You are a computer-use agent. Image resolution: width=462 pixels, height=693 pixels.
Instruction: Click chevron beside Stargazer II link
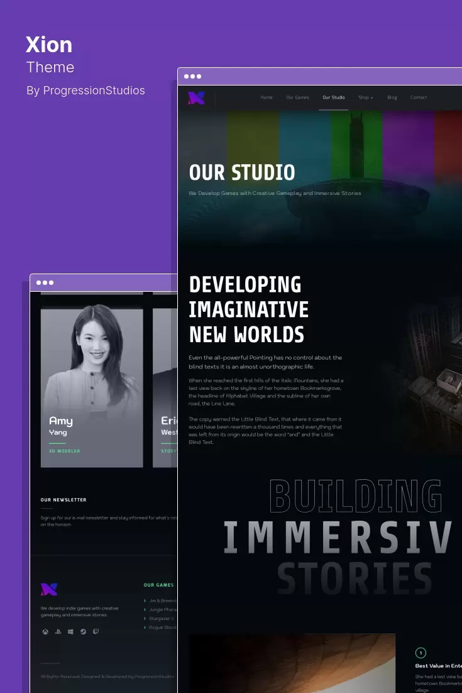pyautogui.click(x=145, y=618)
